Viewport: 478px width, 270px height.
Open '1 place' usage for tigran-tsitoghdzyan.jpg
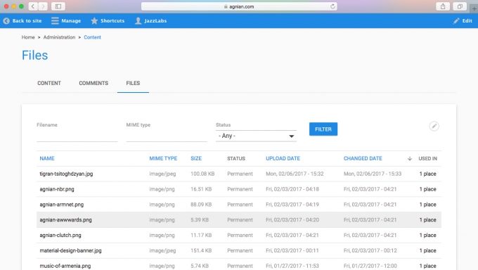point(427,174)
